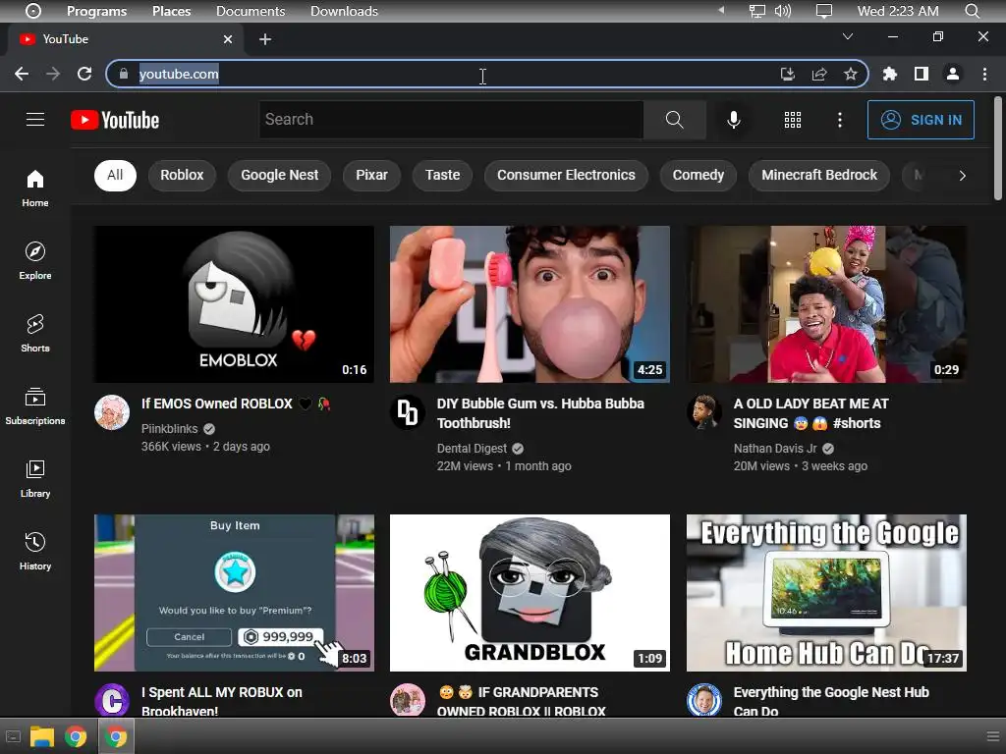1006x754 pixels.
Task: Open Library in sidebar
Action: pos(35,479)
